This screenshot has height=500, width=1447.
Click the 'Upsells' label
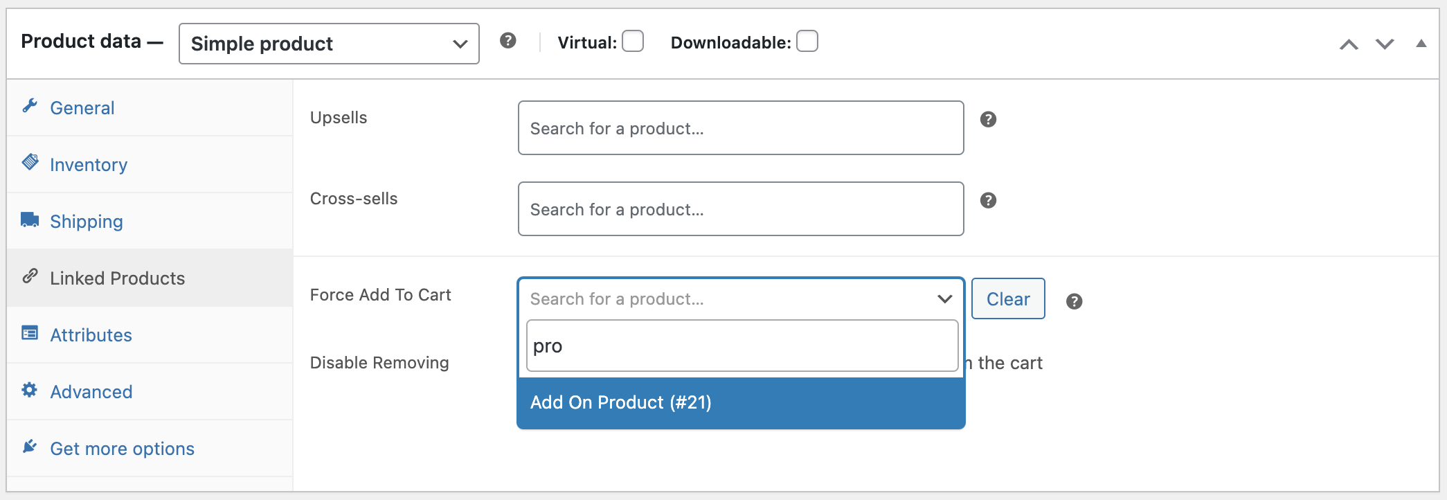[339, 118]
